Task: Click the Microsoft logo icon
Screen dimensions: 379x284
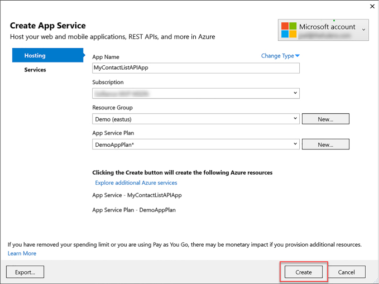Action: tap(289, 30)
